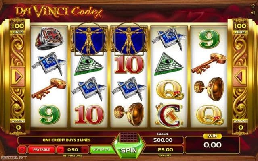
Task: Click the Balance 500.00 display
Action: (163, 140)
